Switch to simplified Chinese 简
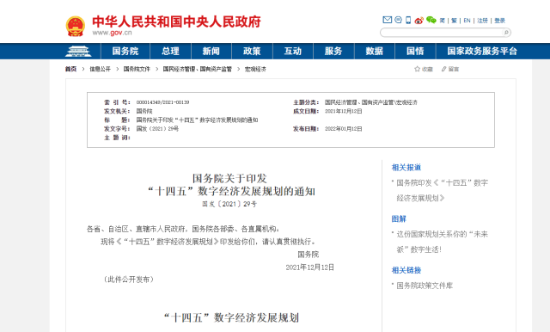 coord(443,21)
